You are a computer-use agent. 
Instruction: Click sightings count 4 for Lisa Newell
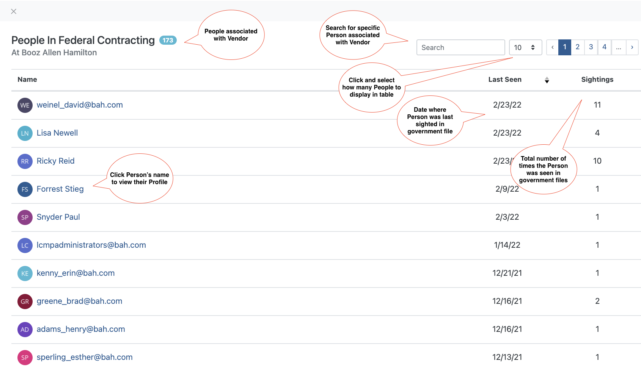(x=597, y=133)
